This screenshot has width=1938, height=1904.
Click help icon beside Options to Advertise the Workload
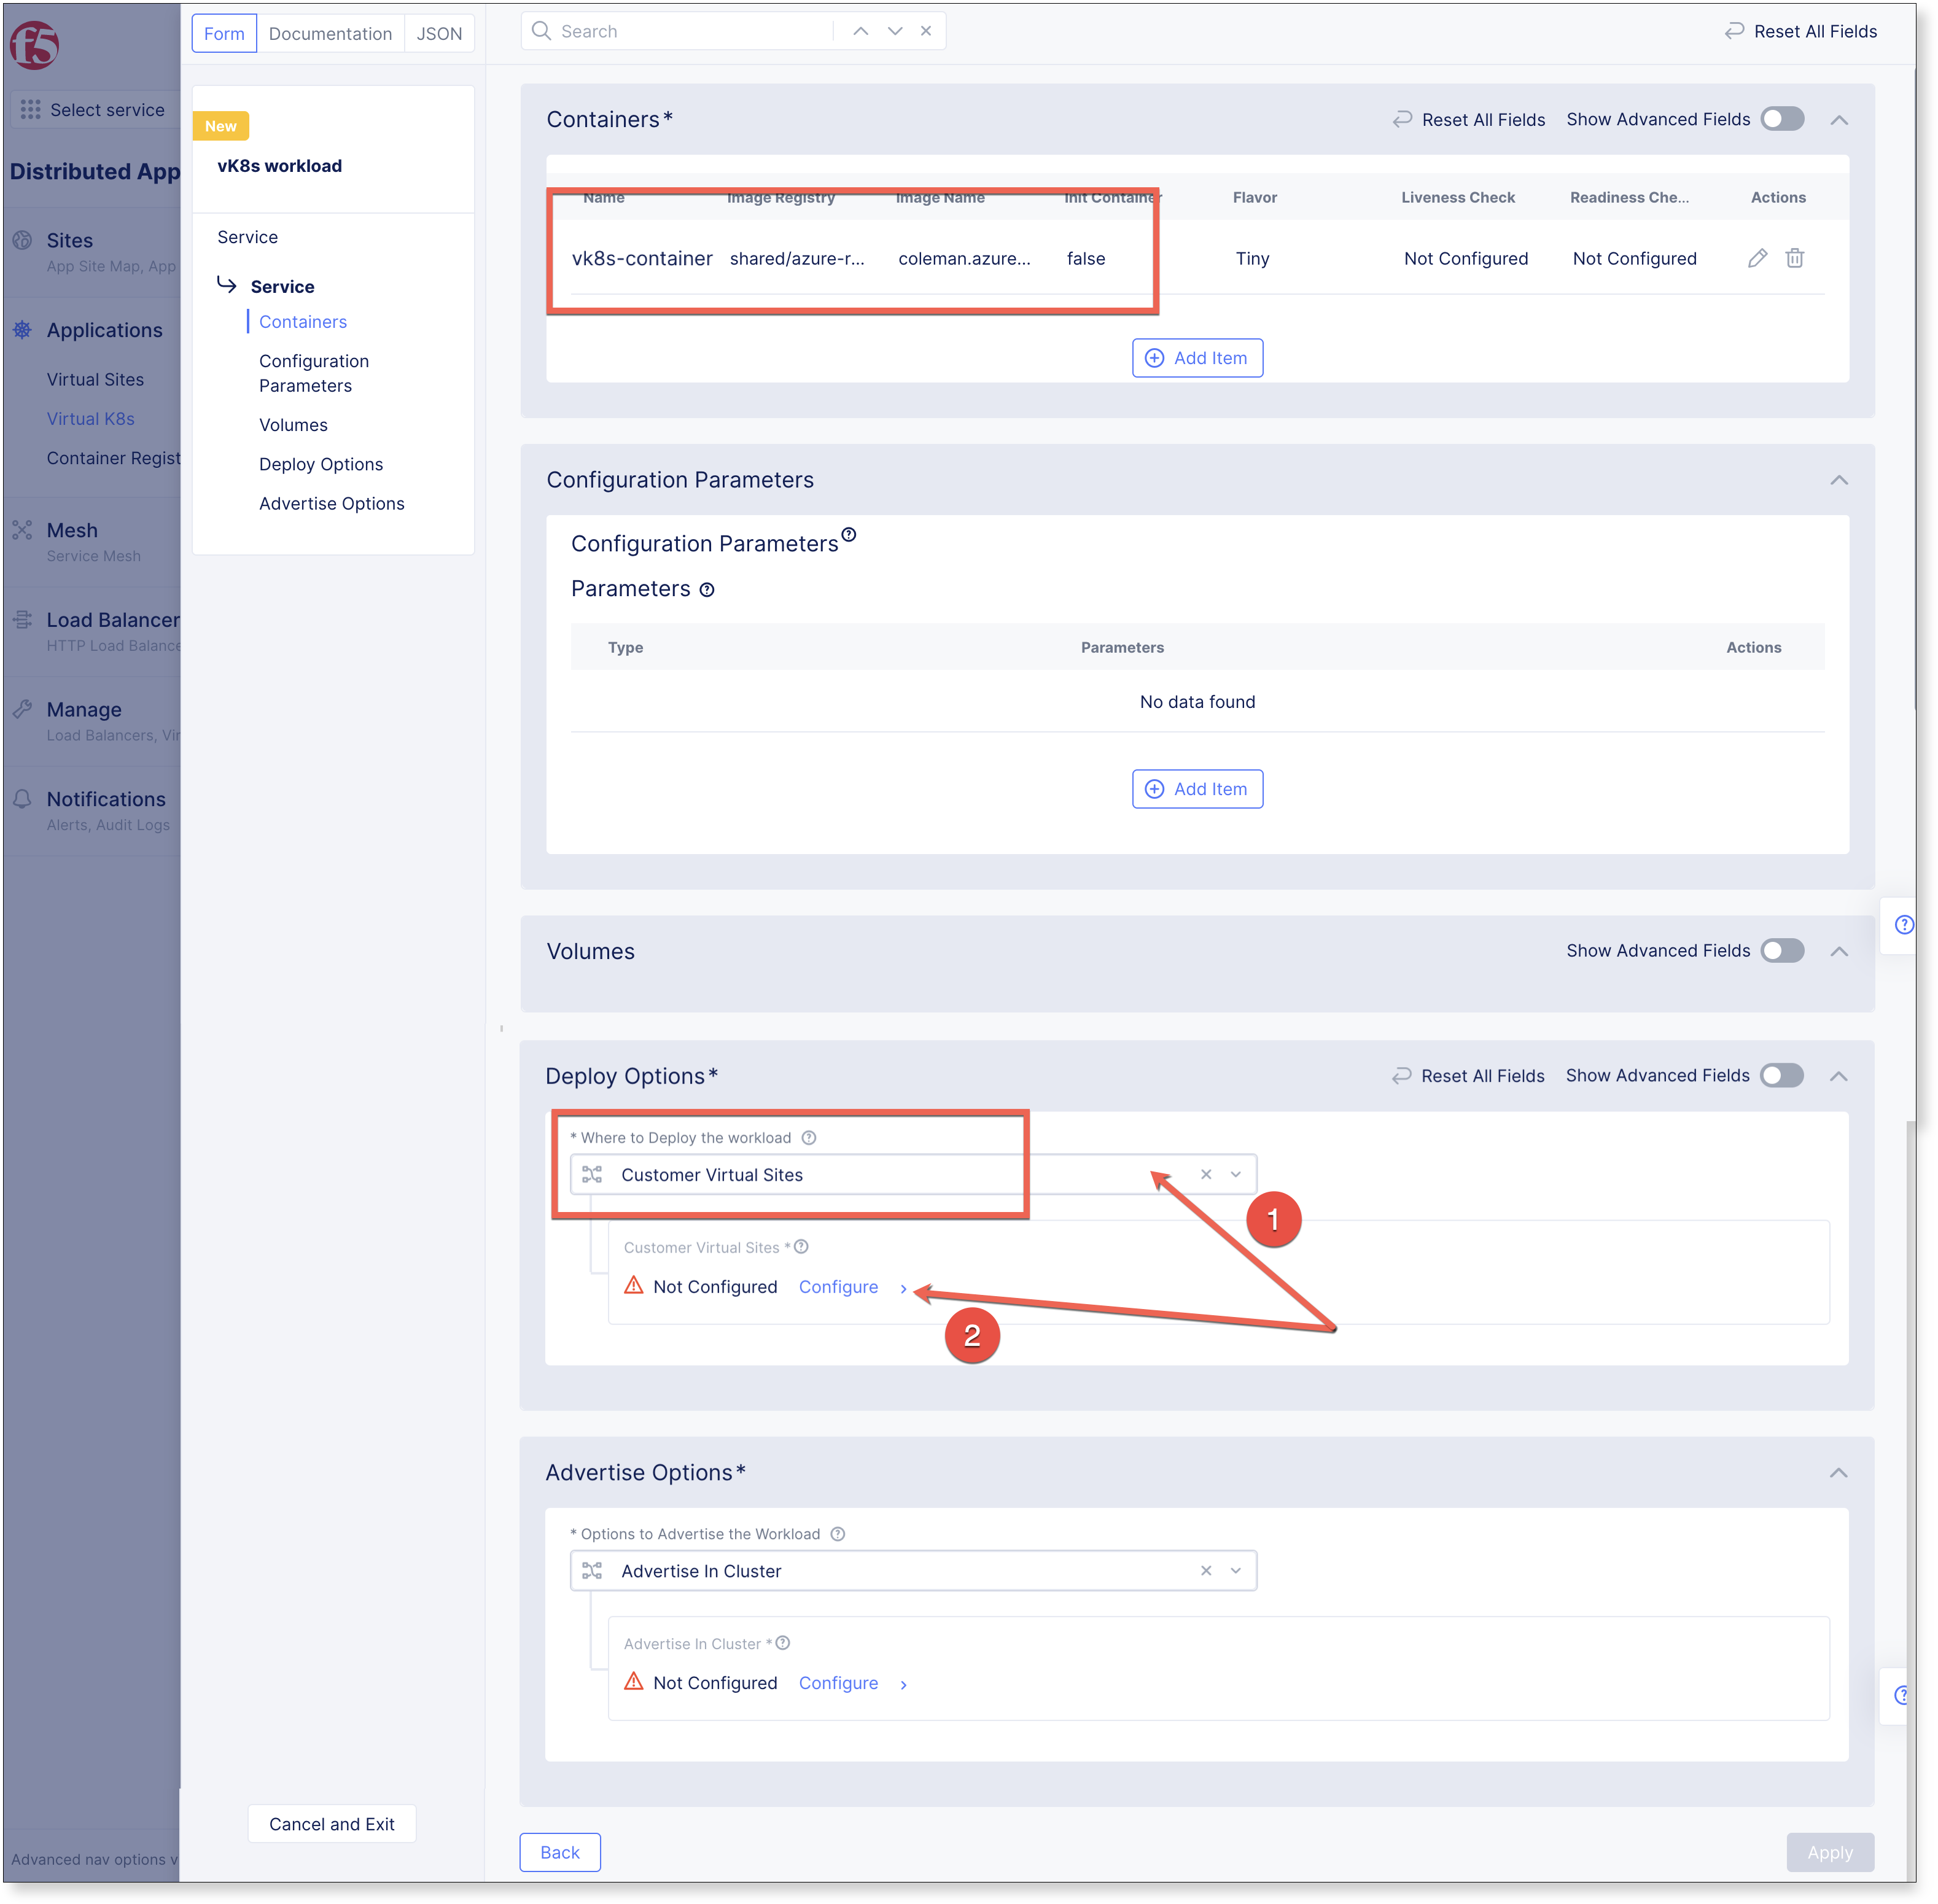[838, 1534]
